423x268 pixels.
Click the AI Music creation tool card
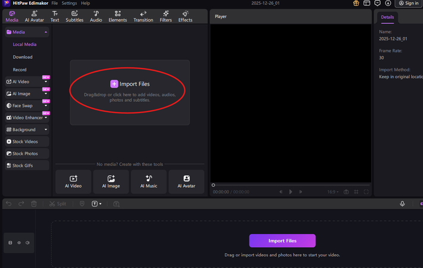tap(149, 182)
